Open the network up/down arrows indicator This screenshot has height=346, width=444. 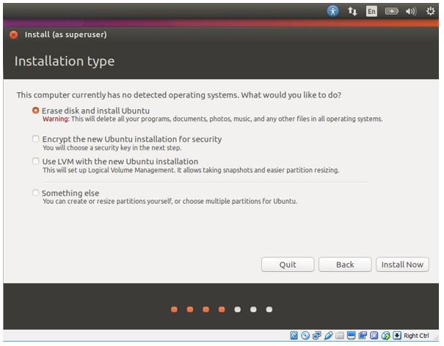click(352, 11)
